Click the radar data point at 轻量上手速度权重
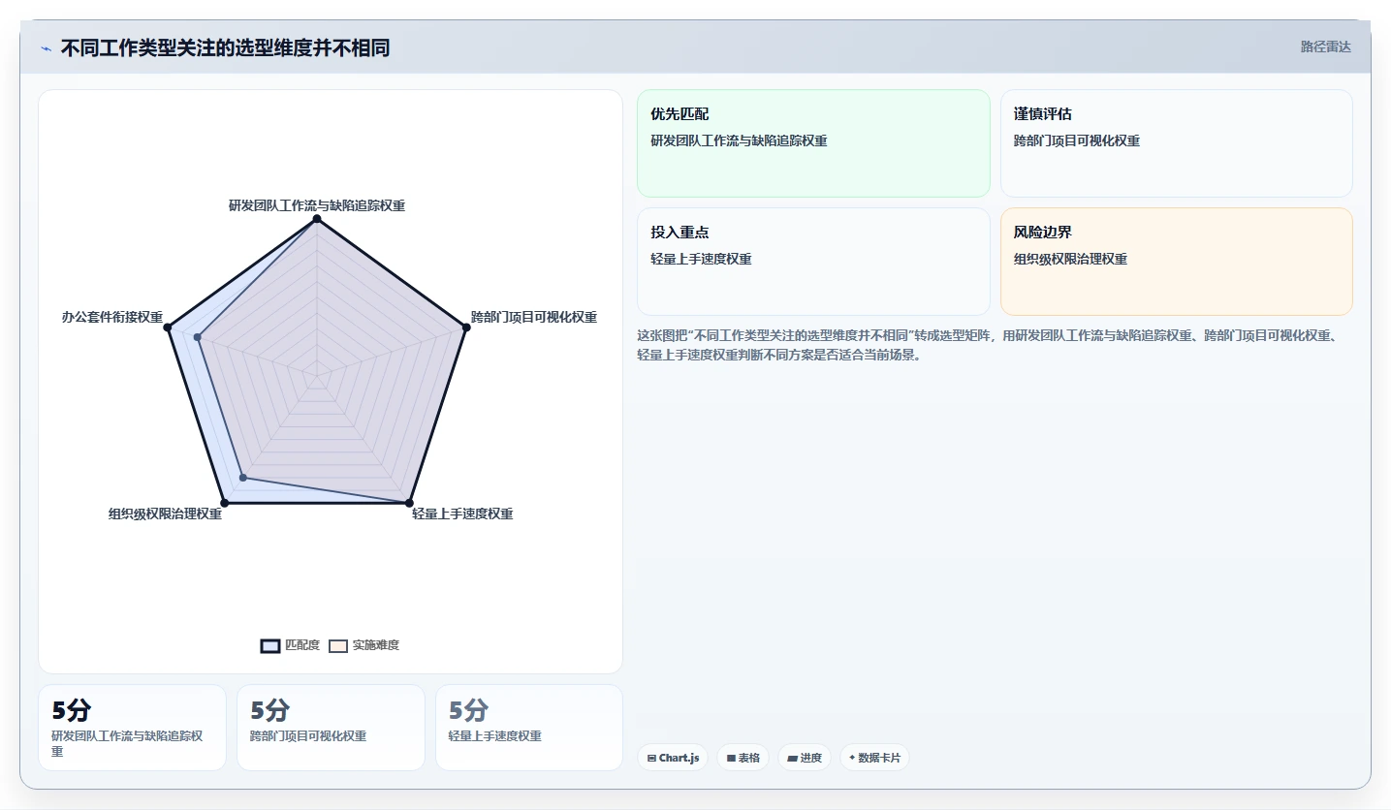Screen dimensions: 1391x810 [409, 502]
